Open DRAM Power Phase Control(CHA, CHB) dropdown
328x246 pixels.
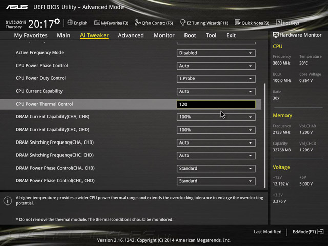pos(216,168)
